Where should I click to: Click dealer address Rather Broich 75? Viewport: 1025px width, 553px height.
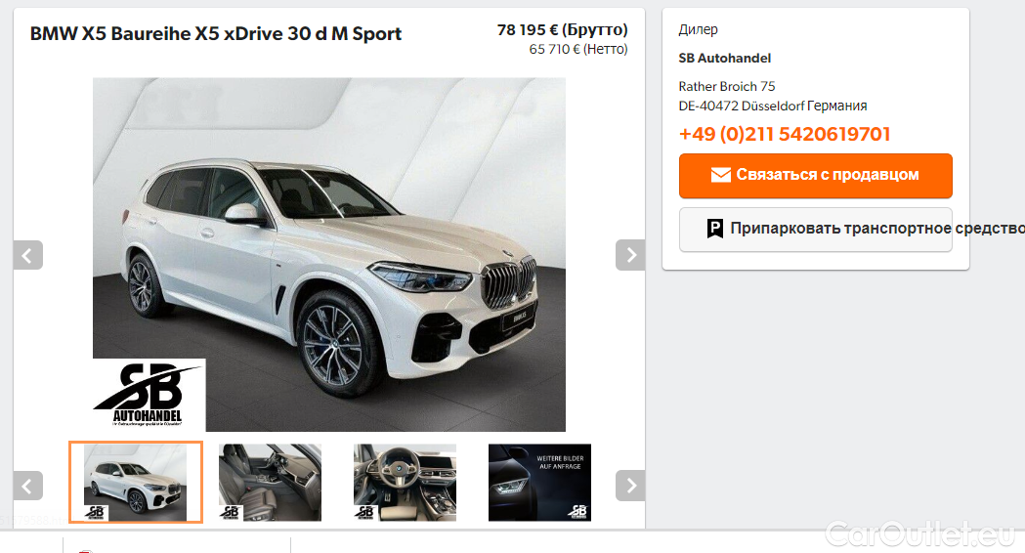tap(727, 86)
